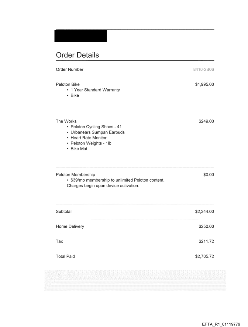Click the black redacted box at top
This screenshot has height=327, width=248.
81,36
